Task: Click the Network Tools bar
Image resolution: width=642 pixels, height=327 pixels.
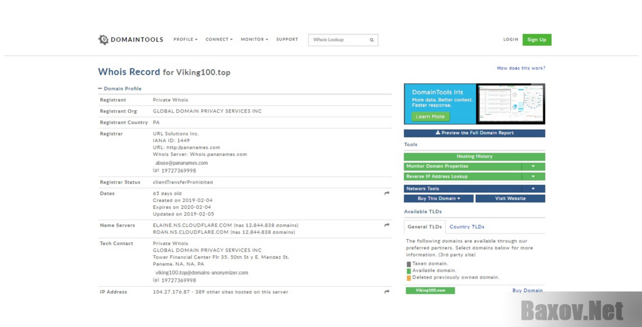Action: [x=463, y=189]
